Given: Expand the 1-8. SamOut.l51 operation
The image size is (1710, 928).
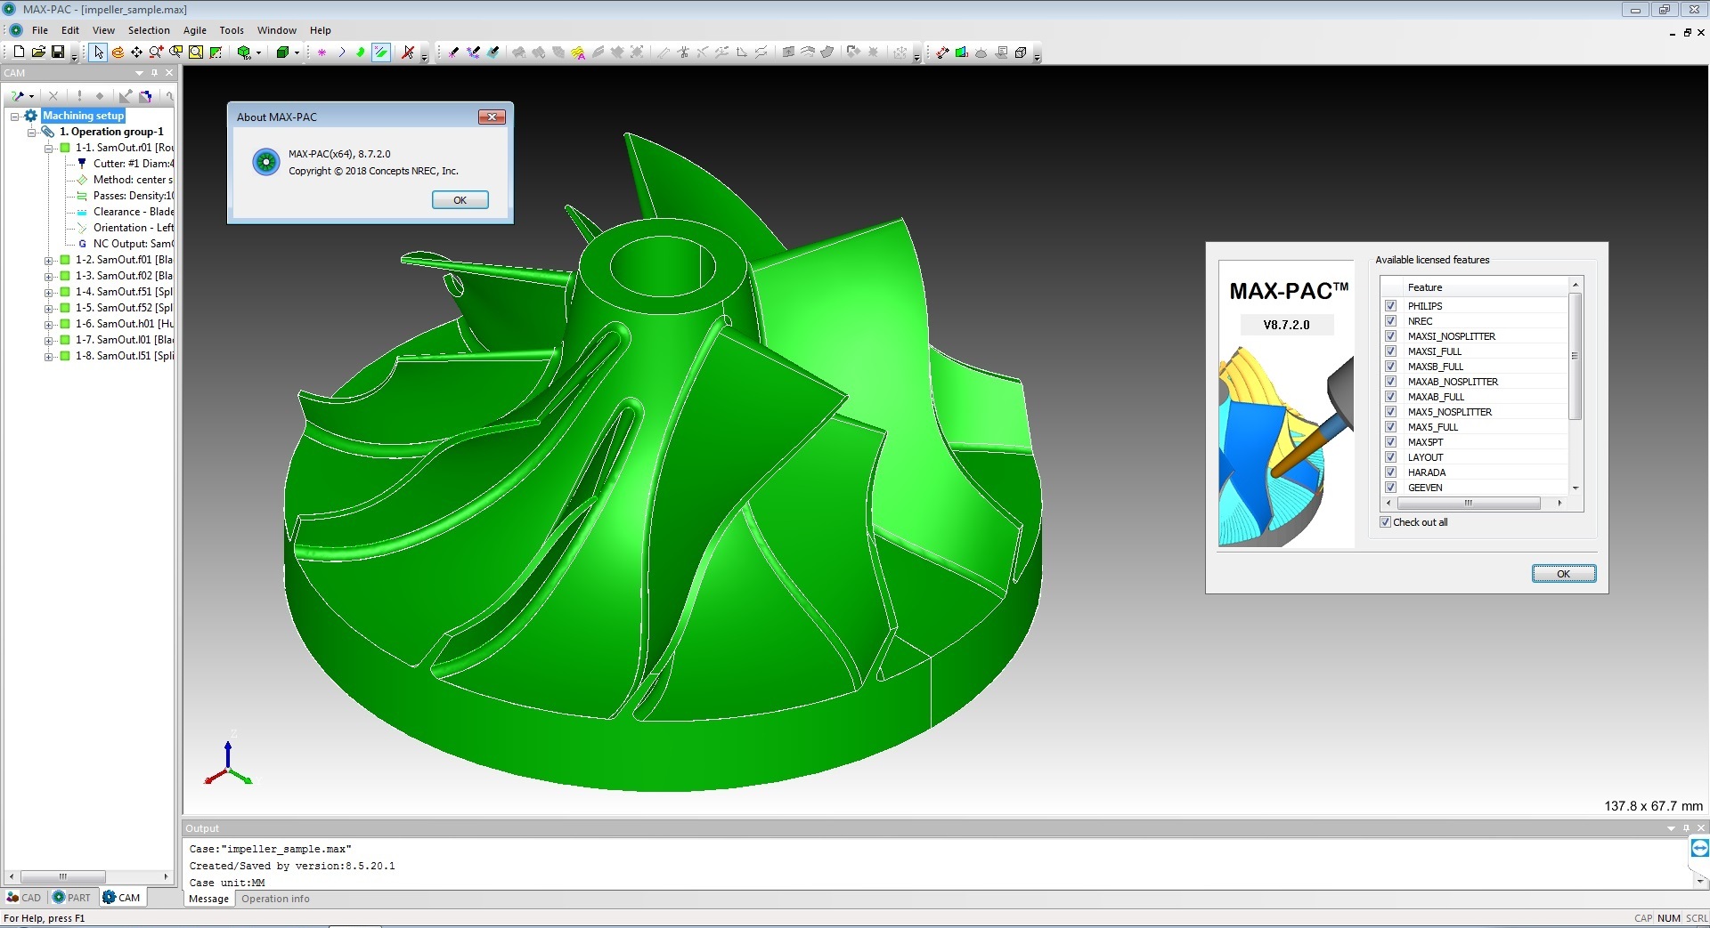Looking at the screenshot, I should click(49, 356).
